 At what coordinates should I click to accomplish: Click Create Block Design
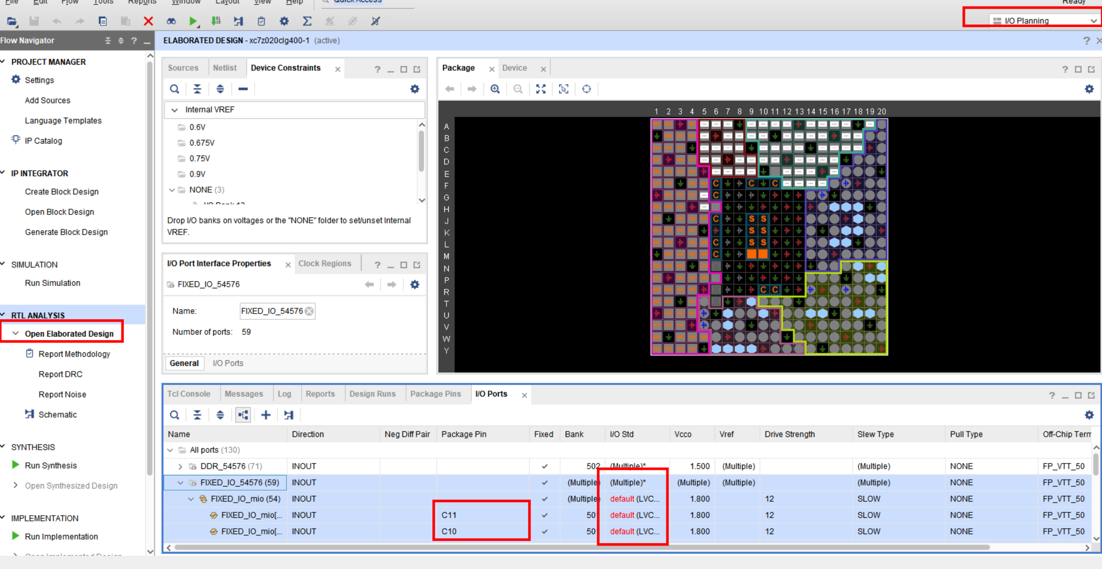click(62, 192)
